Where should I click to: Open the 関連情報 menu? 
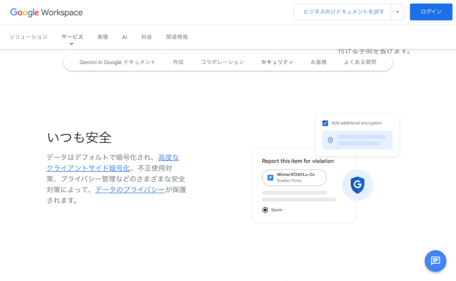[177, 37]
